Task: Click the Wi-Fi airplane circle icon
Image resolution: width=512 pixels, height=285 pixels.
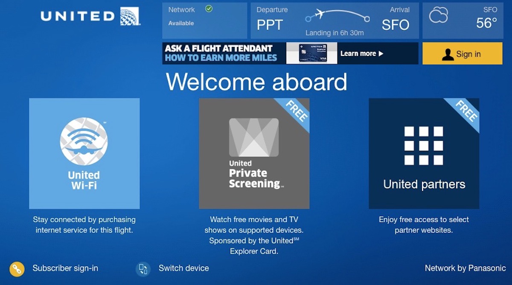Action: point(84,141)
